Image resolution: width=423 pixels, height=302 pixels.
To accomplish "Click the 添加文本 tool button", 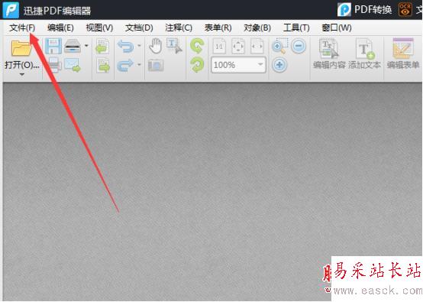I will [364, 54].
